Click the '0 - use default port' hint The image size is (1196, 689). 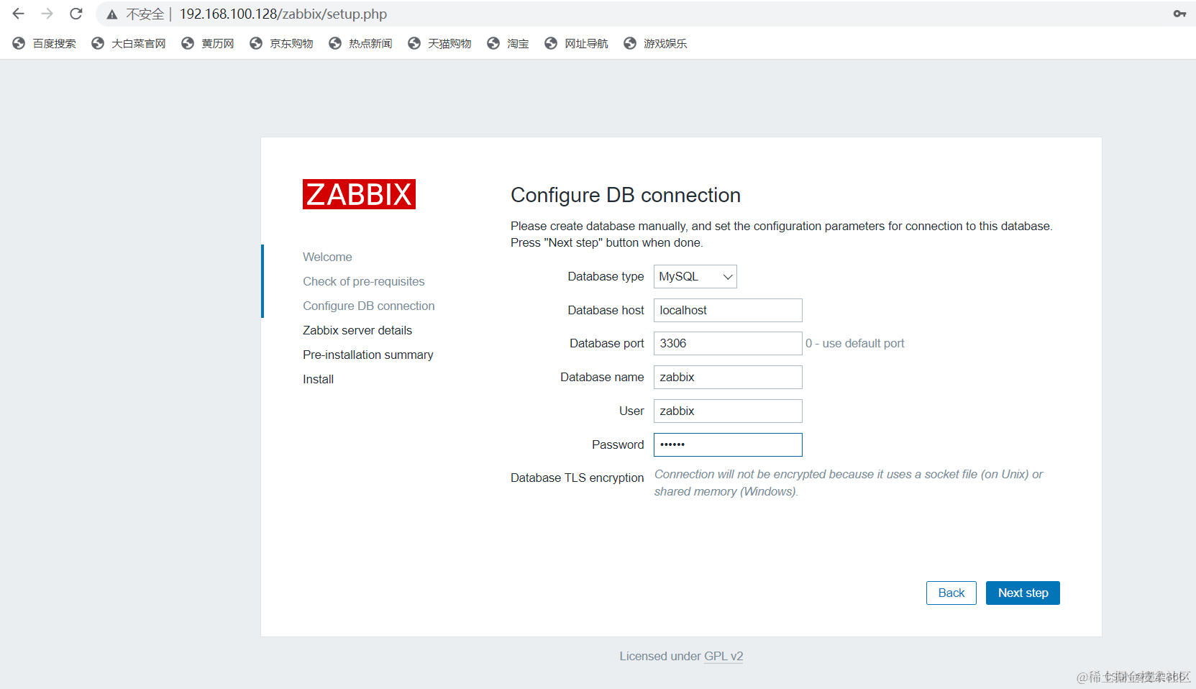click(854, 343)
